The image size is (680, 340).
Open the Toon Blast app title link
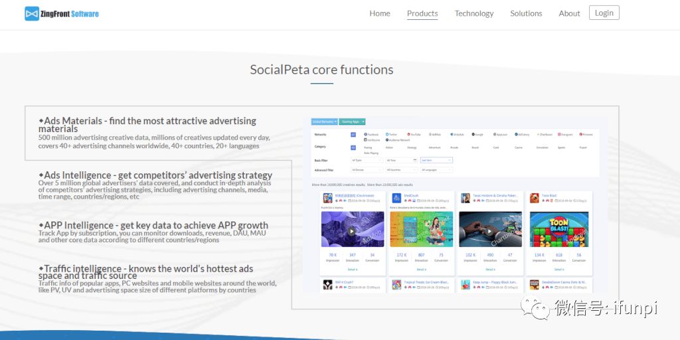coord(549,196)
